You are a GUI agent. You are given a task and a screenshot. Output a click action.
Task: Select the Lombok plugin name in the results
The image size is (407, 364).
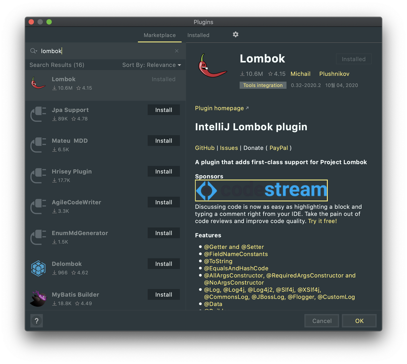(64, 79)
